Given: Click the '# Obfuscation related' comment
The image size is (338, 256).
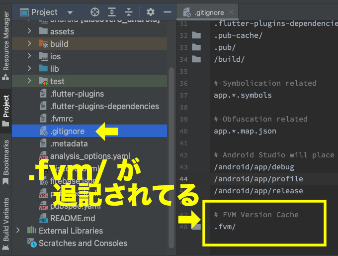Looking at the screenshot, I should tap(260, 119).
